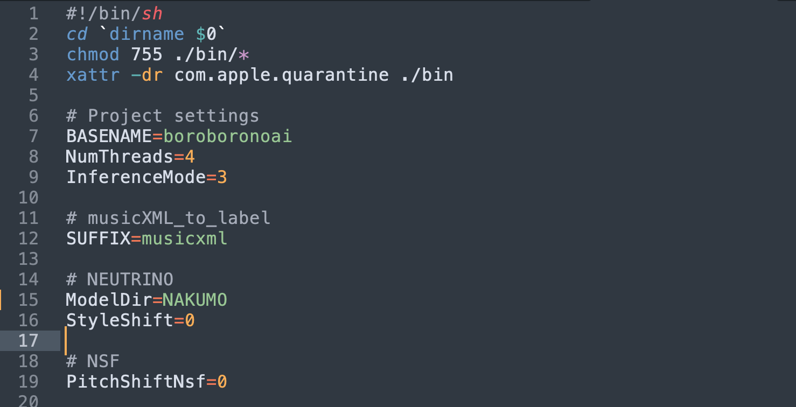Click the boroboronoai value text
796x407 pixels.
tap(227, 136)
